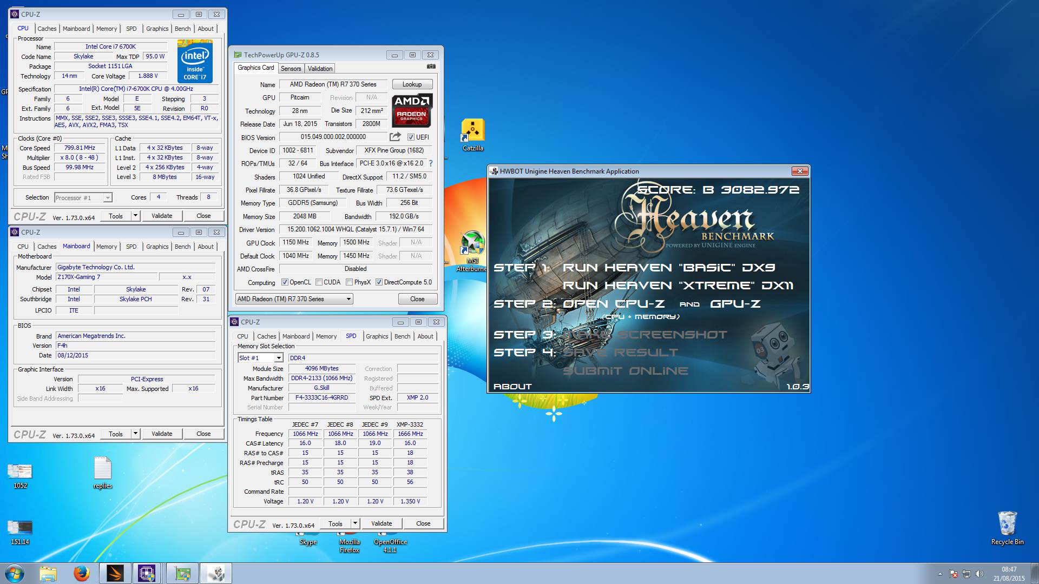Image resolution: width=1039 pixels, height=584 pixels.
Task: Select the 'replies' text file on desktop
Action: click(x=102, y=473)
